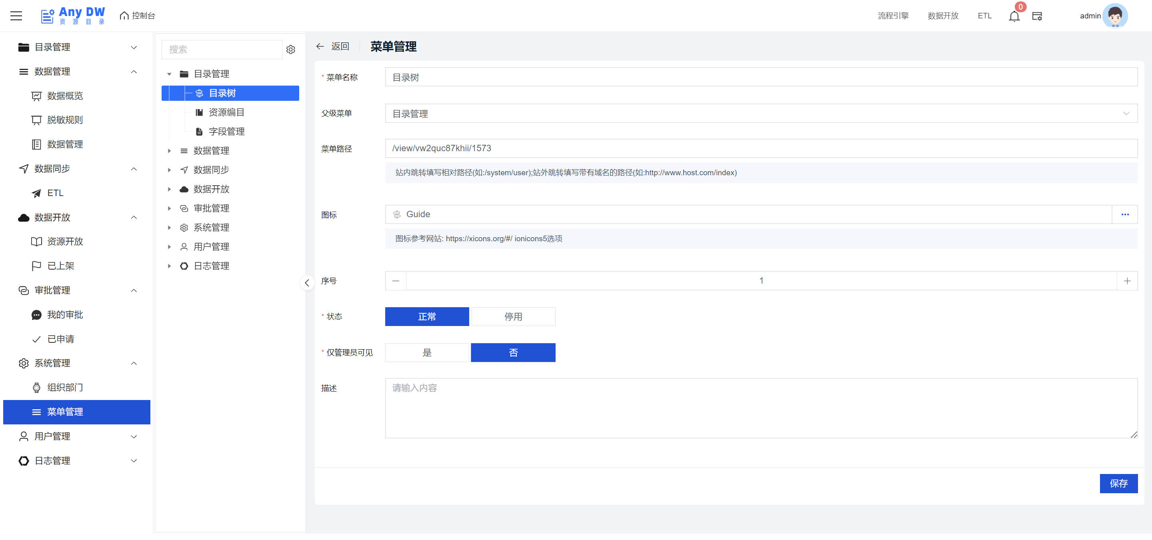Expand 系统管理 node in the menu tree
1152x540 pixels.
(x=170, y=228)
